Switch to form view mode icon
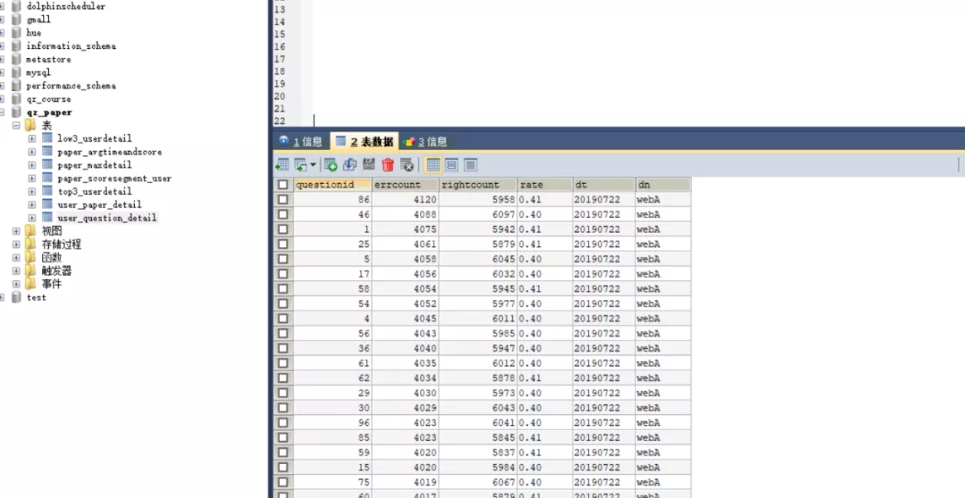This screenshot has height=498, width=965. (x=451, y=164)
